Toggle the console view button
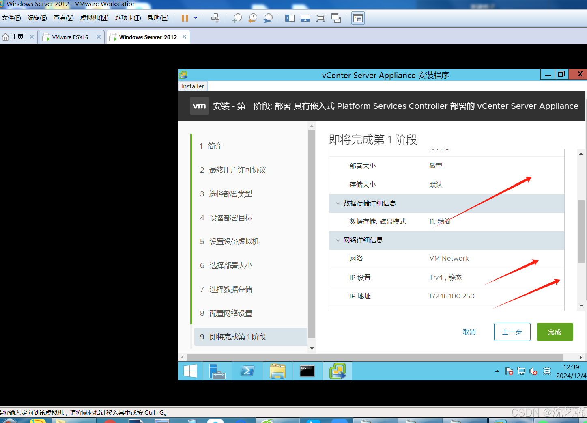 tap(358, 18)
